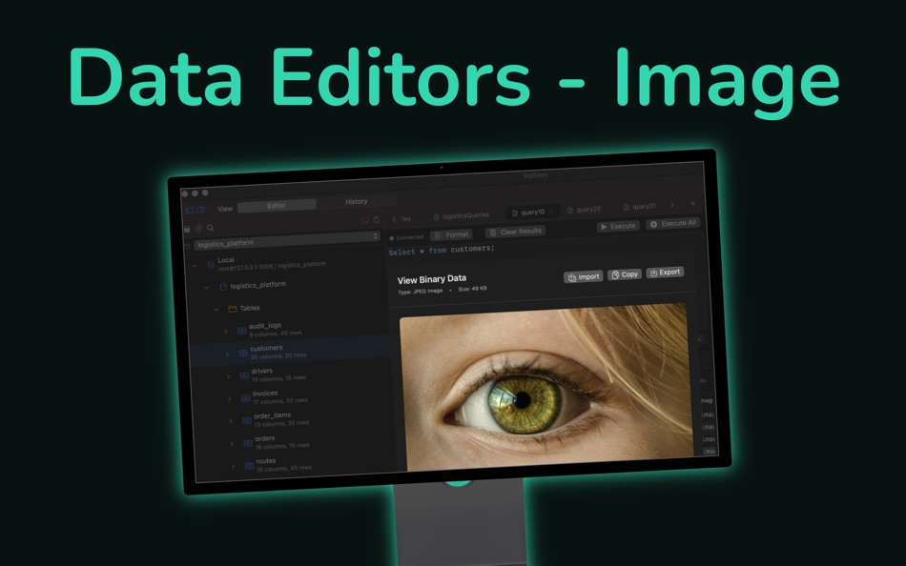Click the red disconnect icon near the refresh icon

click(x=364, y=221)
